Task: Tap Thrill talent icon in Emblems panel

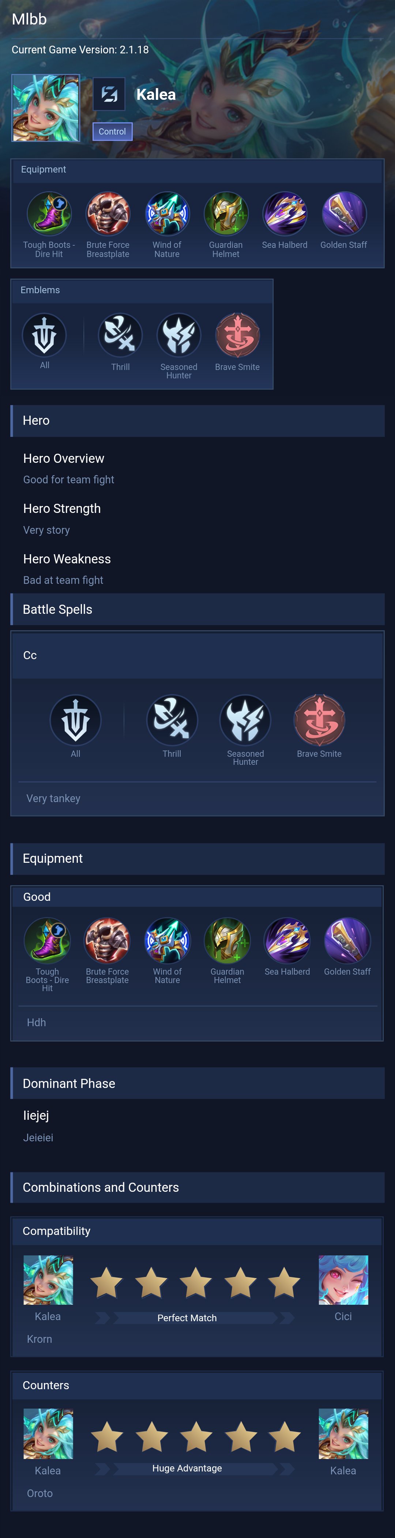Action: pos(120,335)
